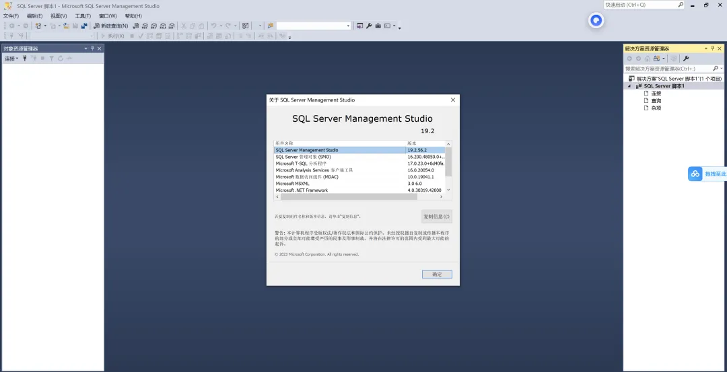The image size is (727, 372).
Task: Click the Analysis Services DAX Query icon
Action: 172,26
